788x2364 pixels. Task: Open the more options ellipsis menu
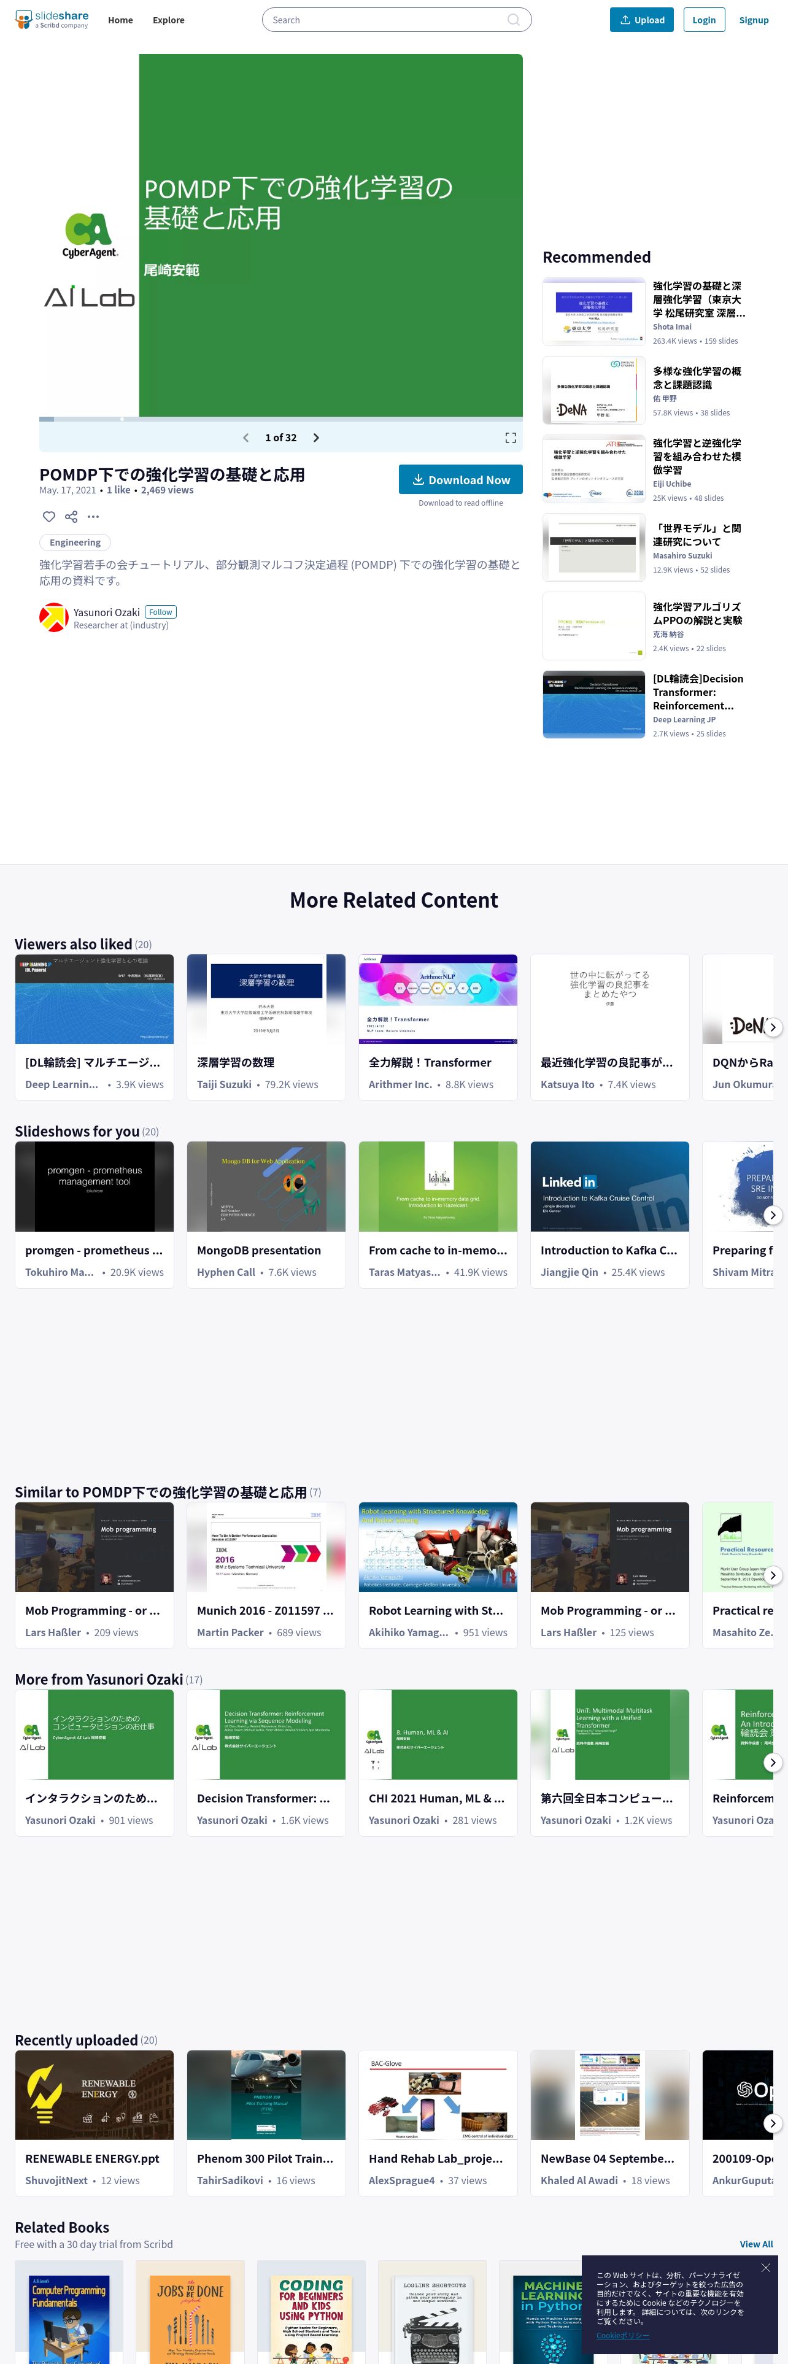tap(93, 517)
